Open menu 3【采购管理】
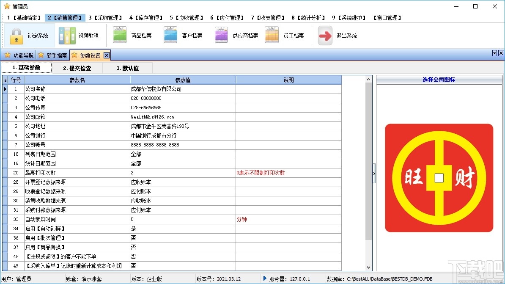 [105, 18]
